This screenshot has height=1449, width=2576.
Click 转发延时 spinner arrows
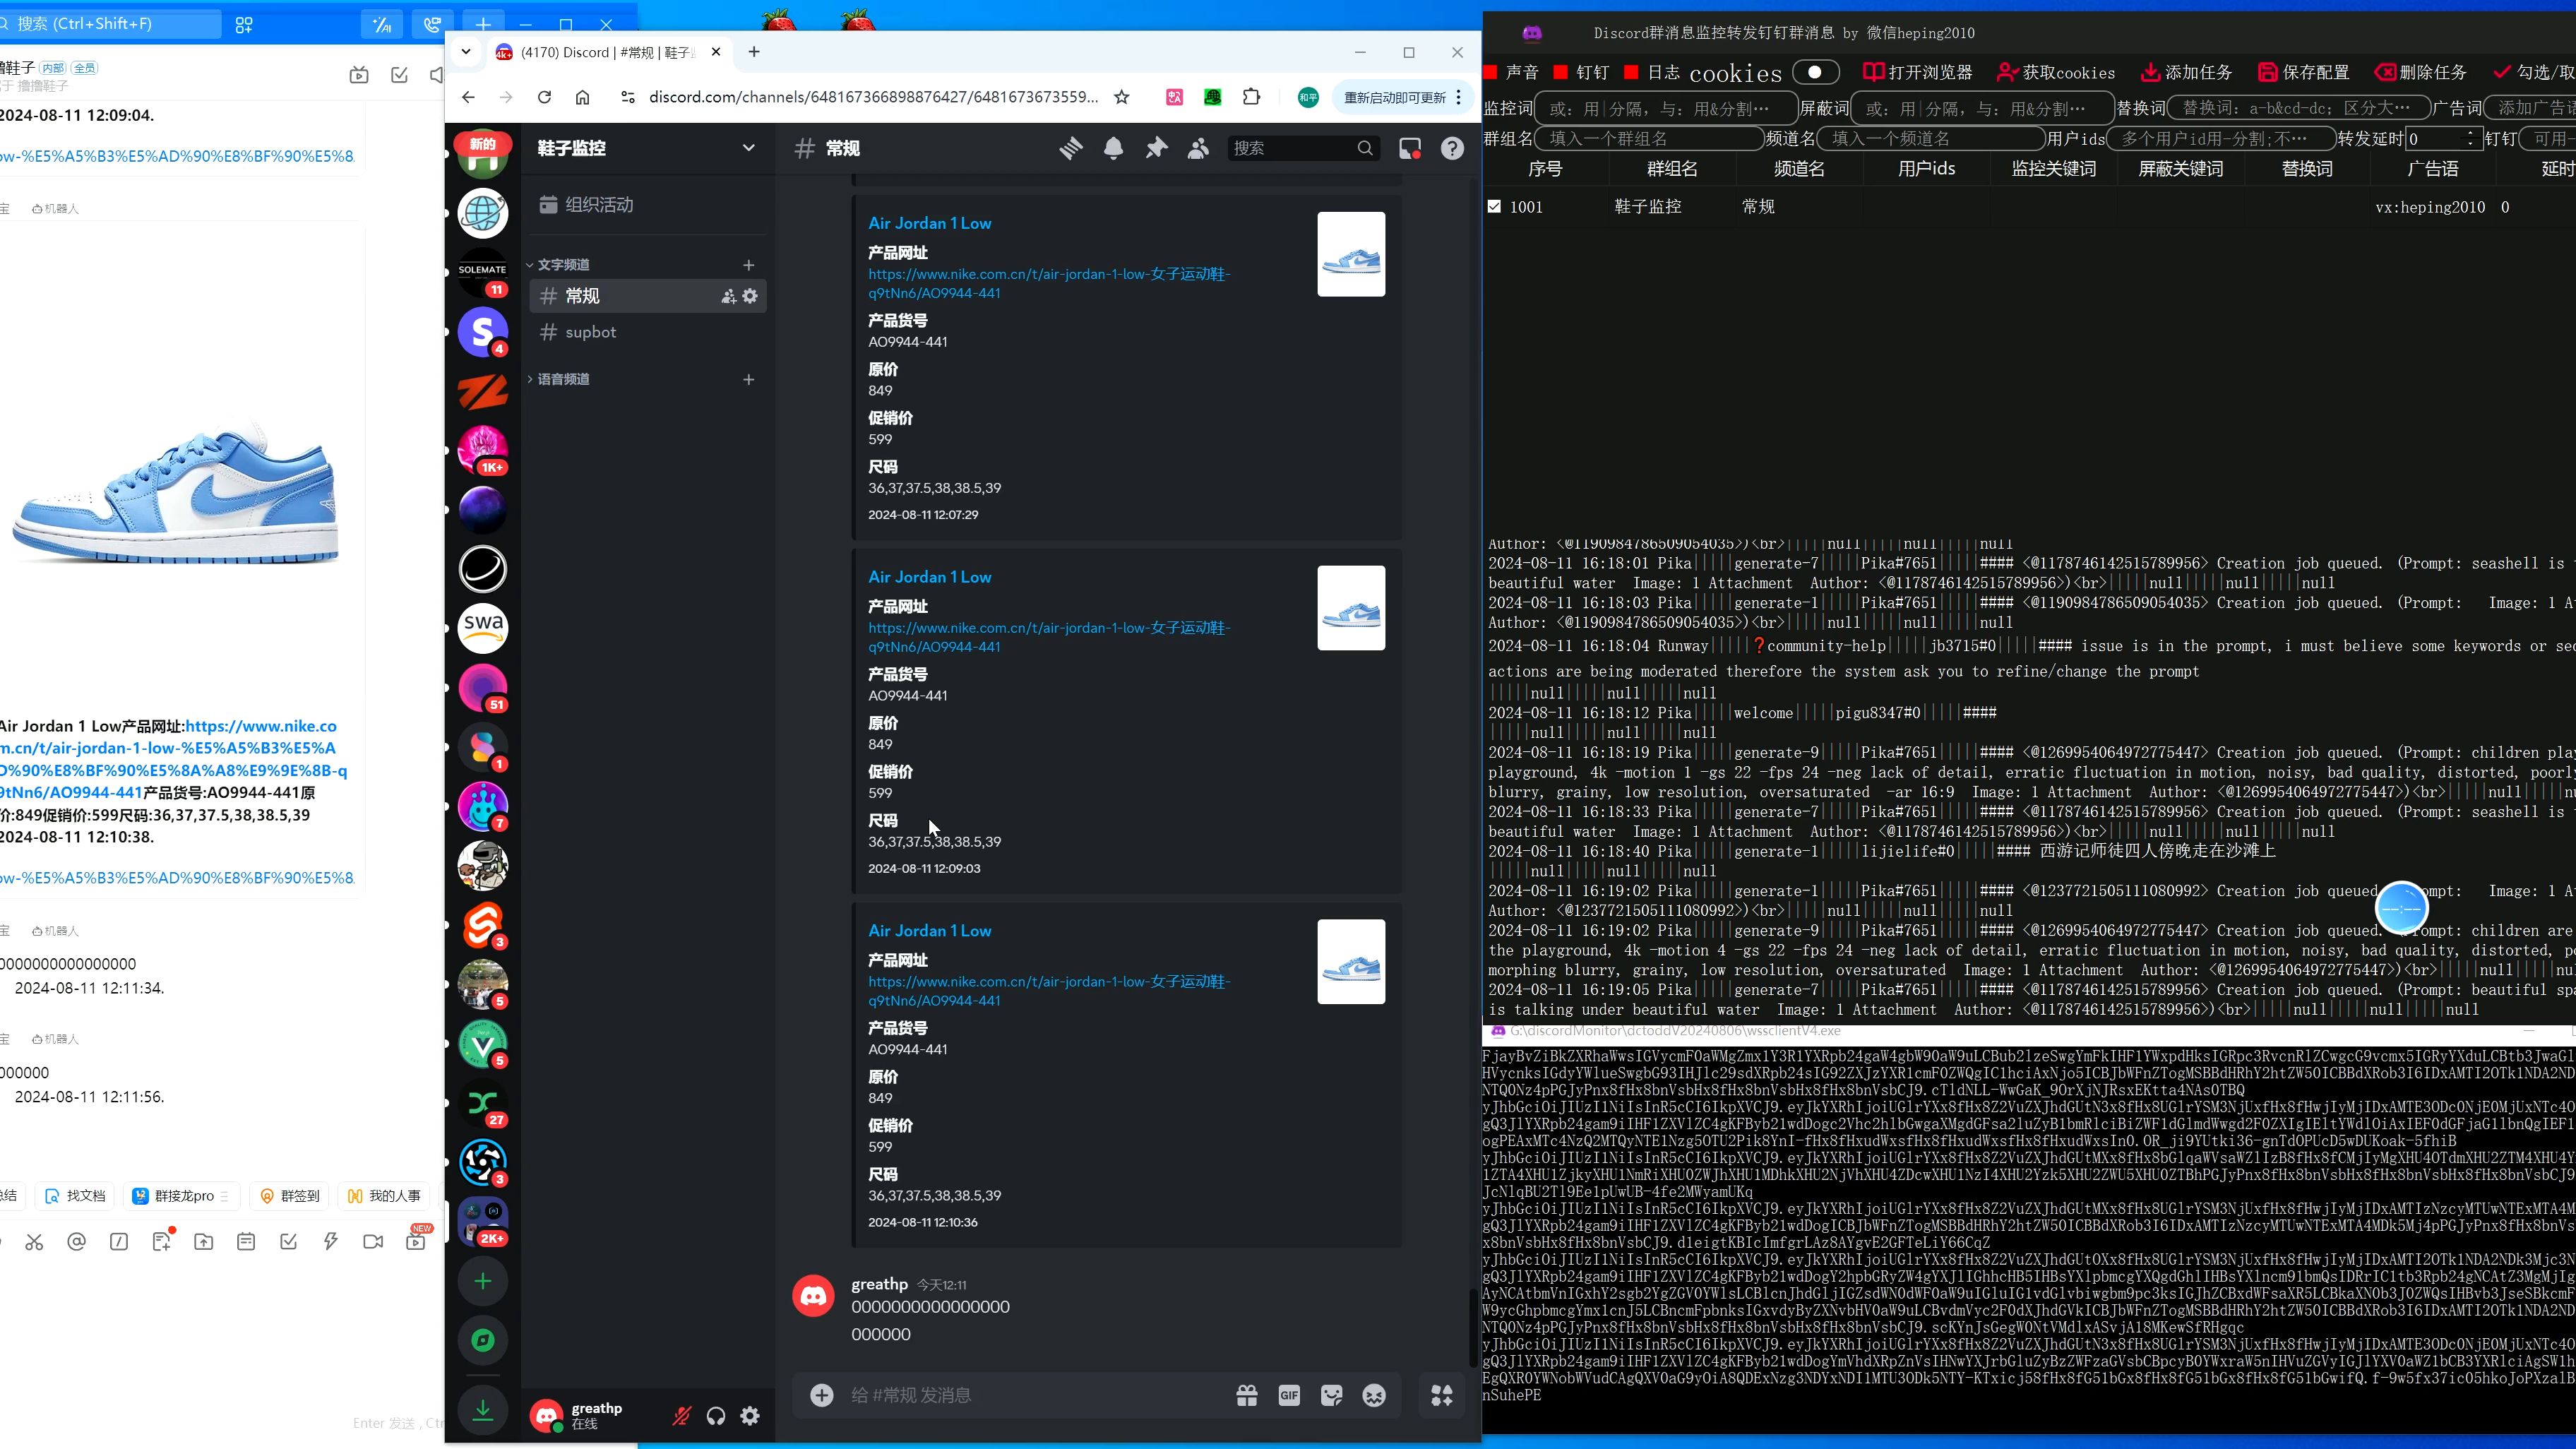click(x=2470, y=138)
